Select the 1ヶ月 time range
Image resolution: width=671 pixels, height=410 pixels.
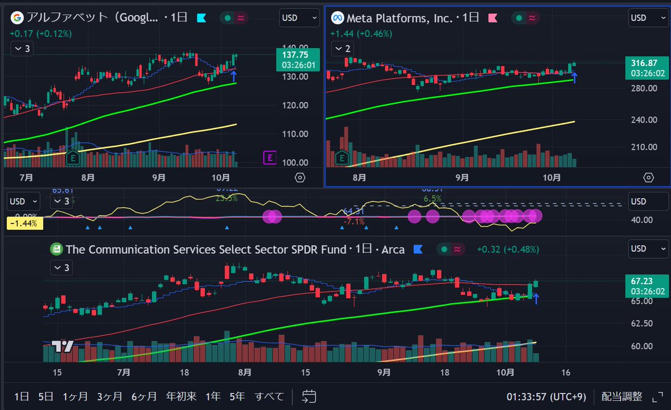click(75, 397)
